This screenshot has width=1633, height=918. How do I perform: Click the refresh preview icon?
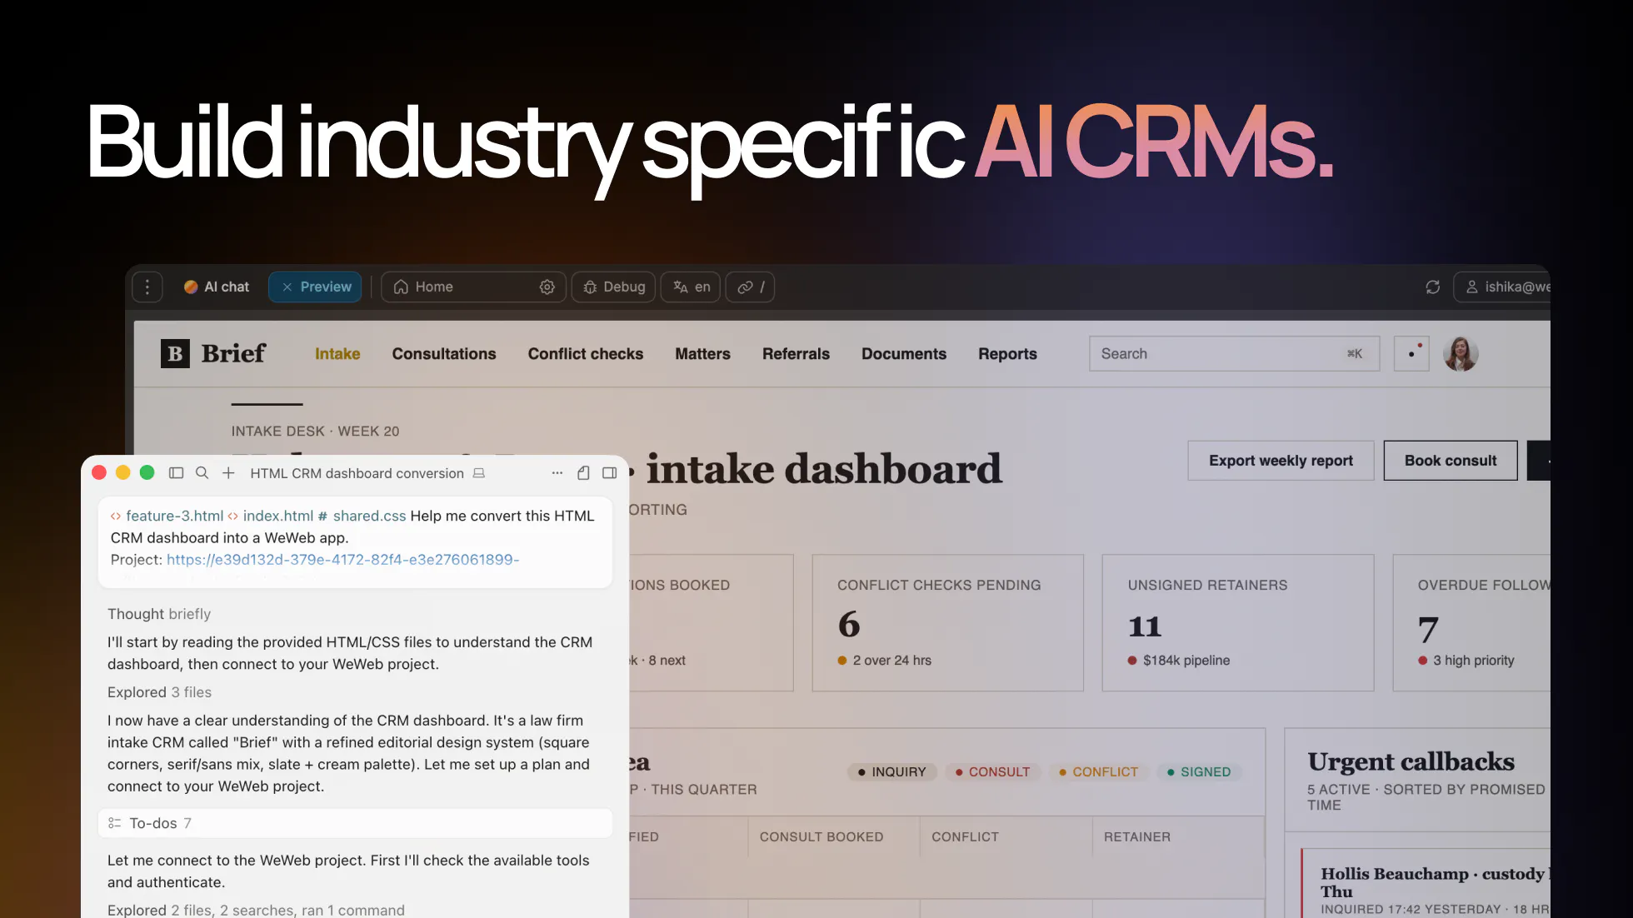coord(1433,287)
